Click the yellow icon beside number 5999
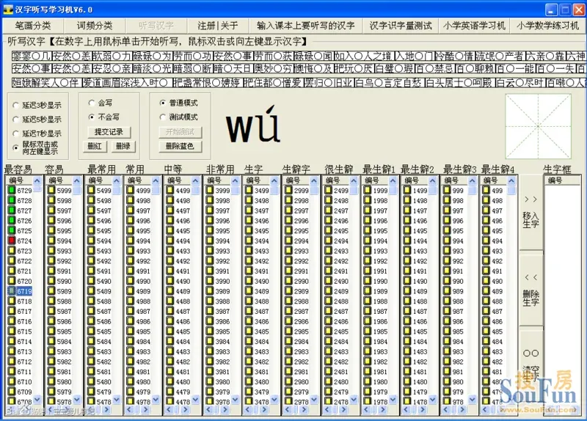Image resolution: width=587 pixels, height=421 pixels. [x=51, y=191]
